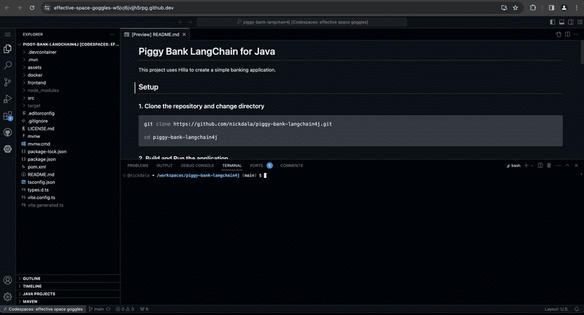
Task: Split the editor to the right
Action: pyautogui.click(x=567, y=34)
